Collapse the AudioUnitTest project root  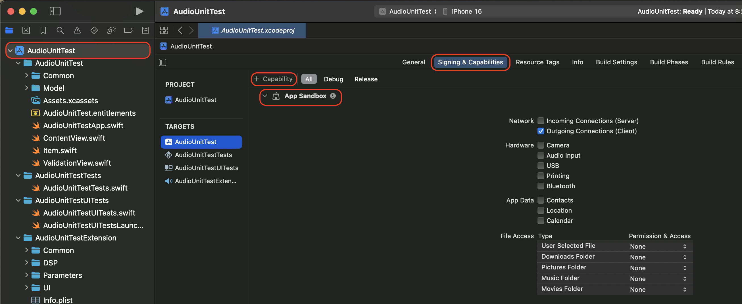pos(11,50)
